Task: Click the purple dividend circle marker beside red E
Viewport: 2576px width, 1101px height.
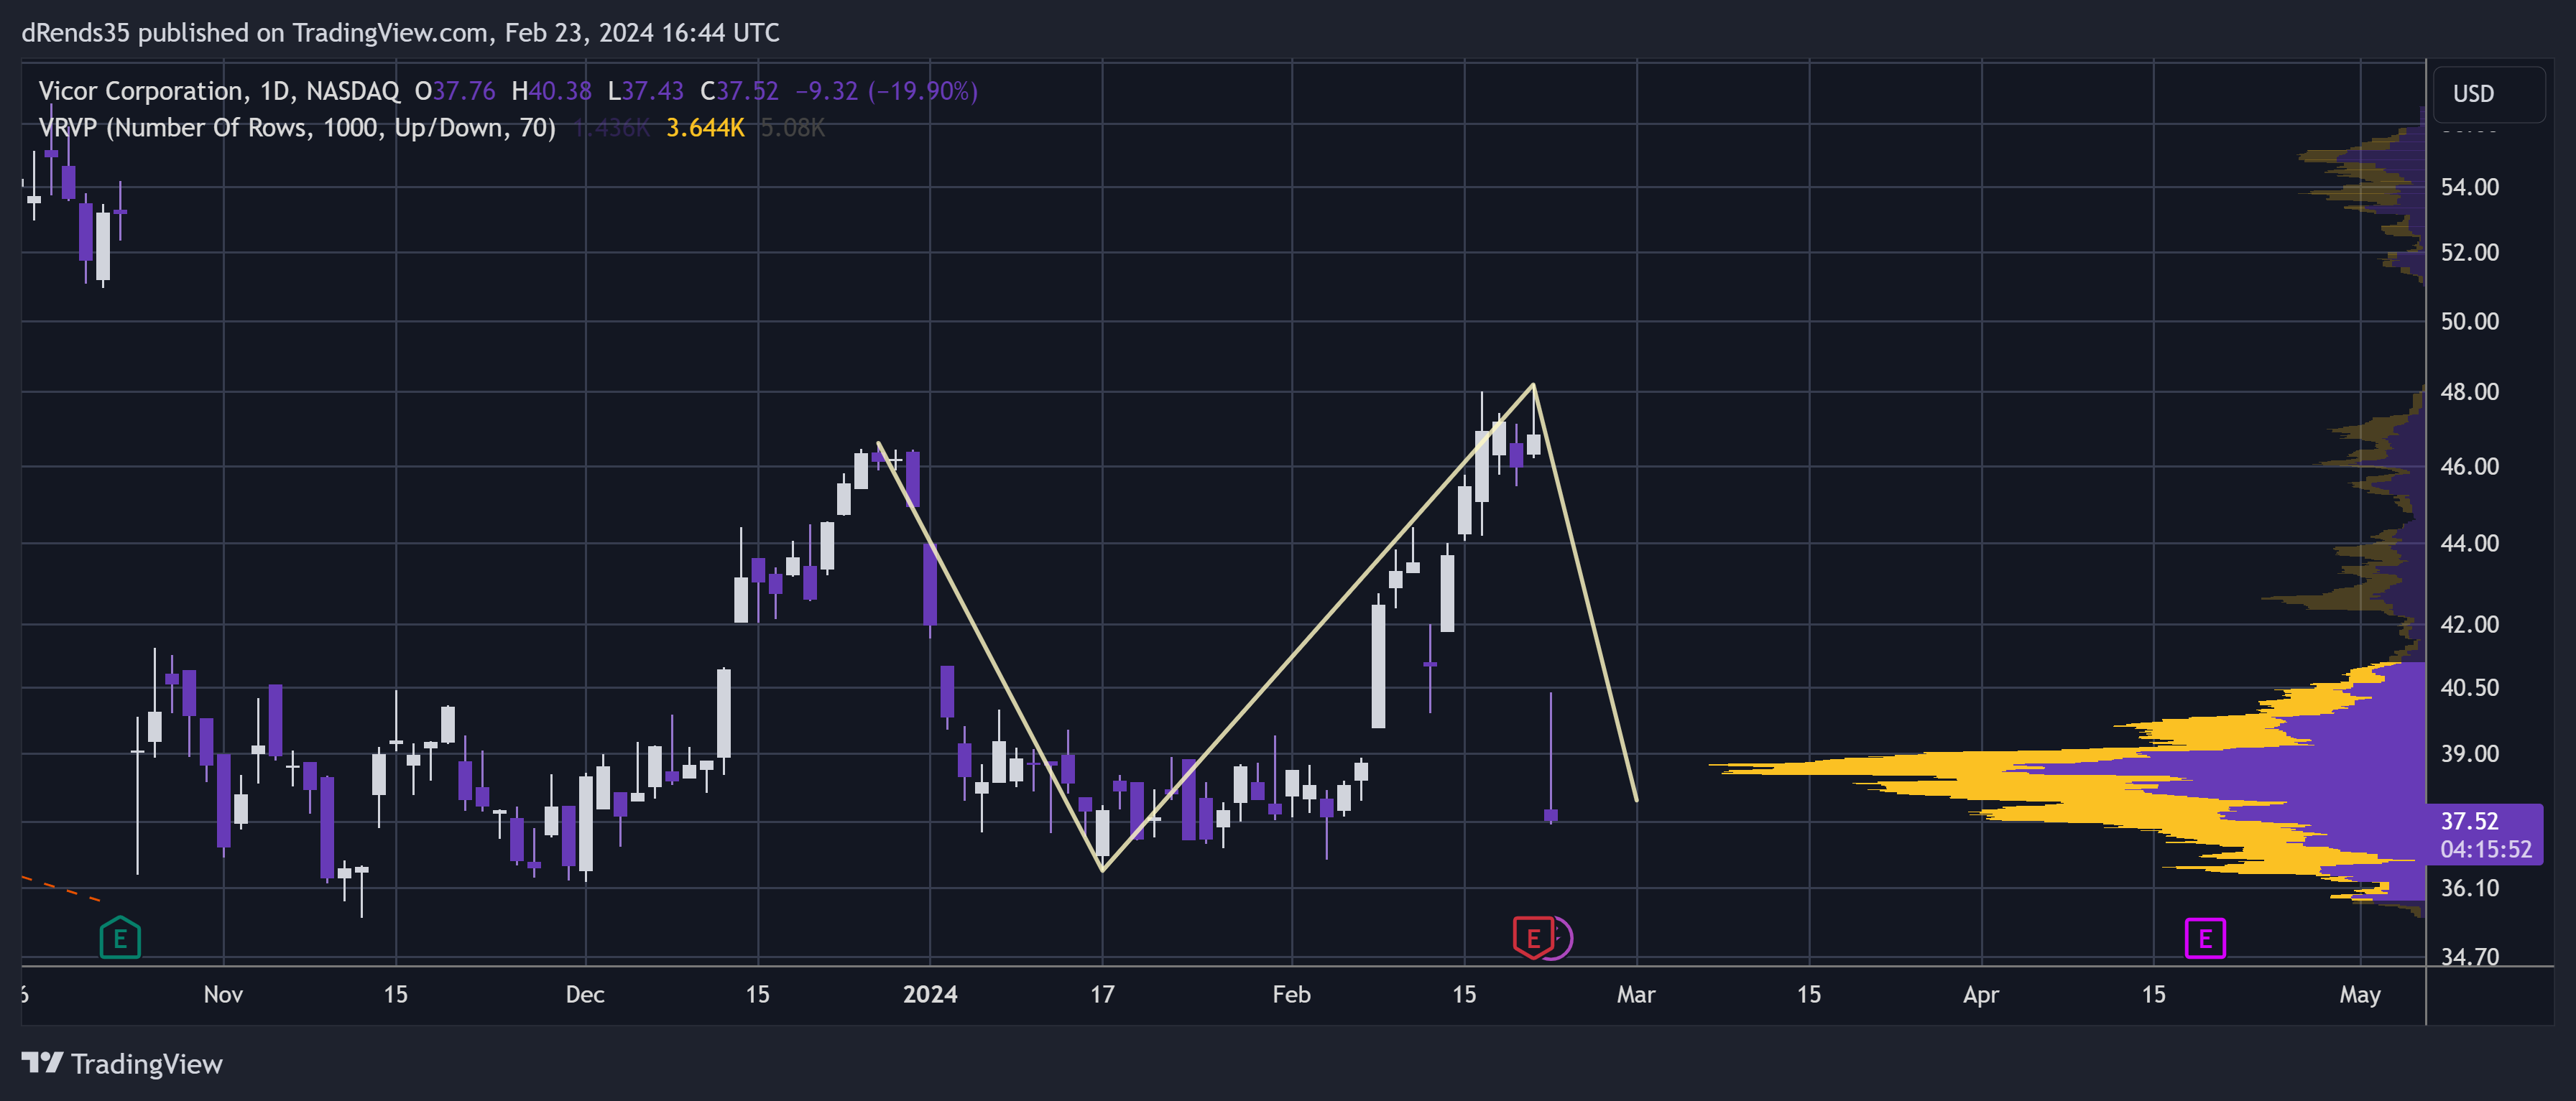Action: coord(1563,937)
